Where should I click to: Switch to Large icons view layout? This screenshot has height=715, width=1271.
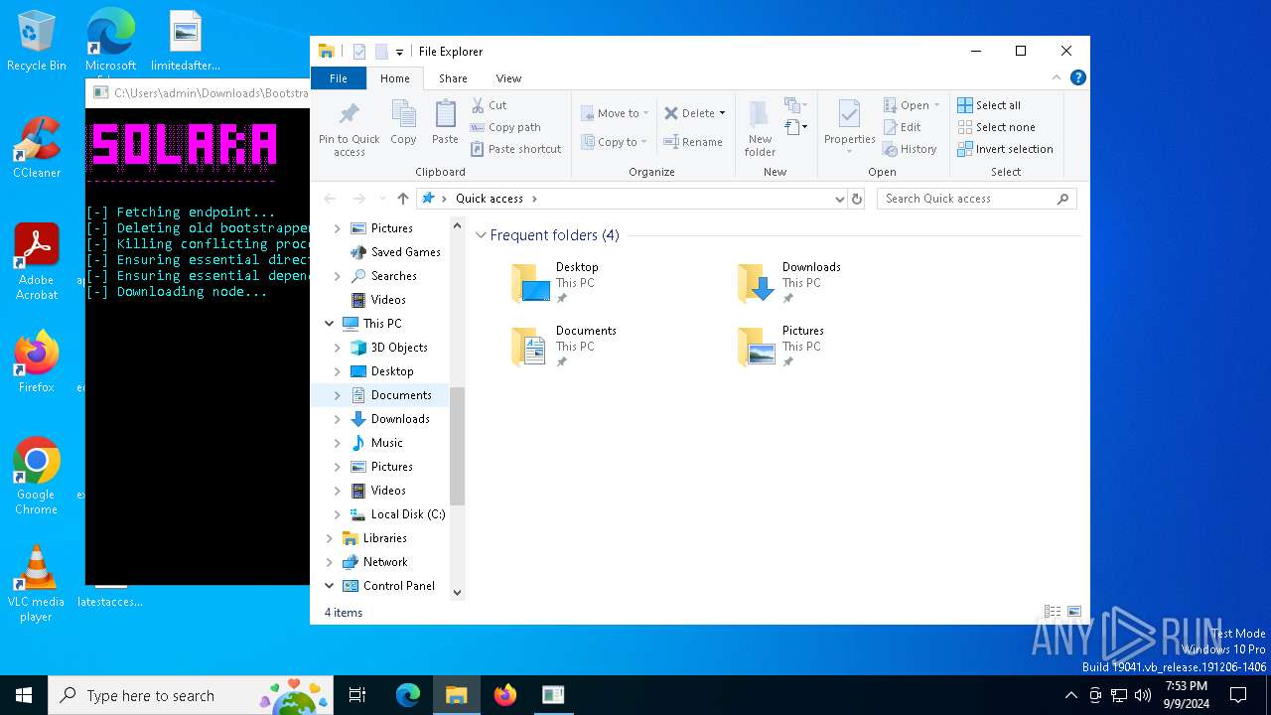click(x=1073, y=612)
